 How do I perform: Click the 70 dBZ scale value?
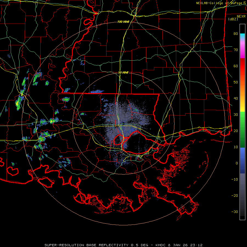click(236, 50)
